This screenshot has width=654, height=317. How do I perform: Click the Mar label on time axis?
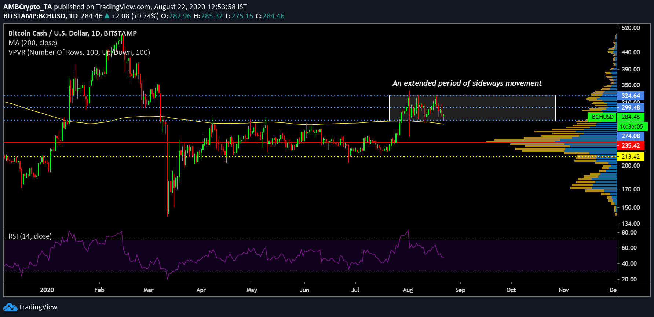point(149,290)
